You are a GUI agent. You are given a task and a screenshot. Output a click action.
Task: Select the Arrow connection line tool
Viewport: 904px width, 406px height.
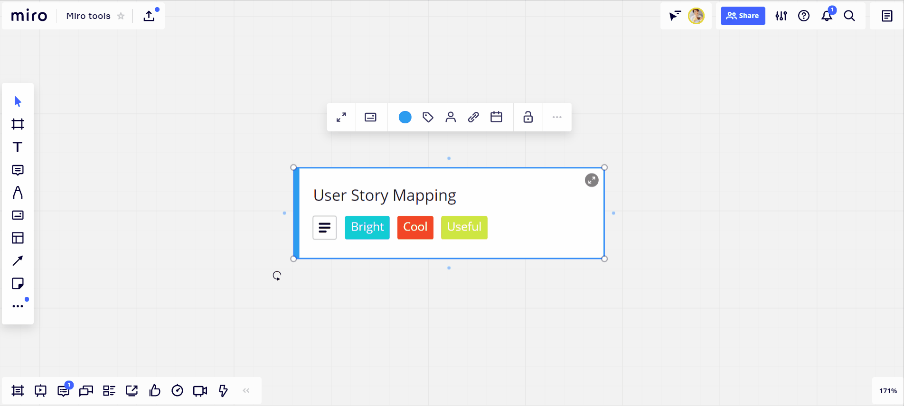[18, 261]
